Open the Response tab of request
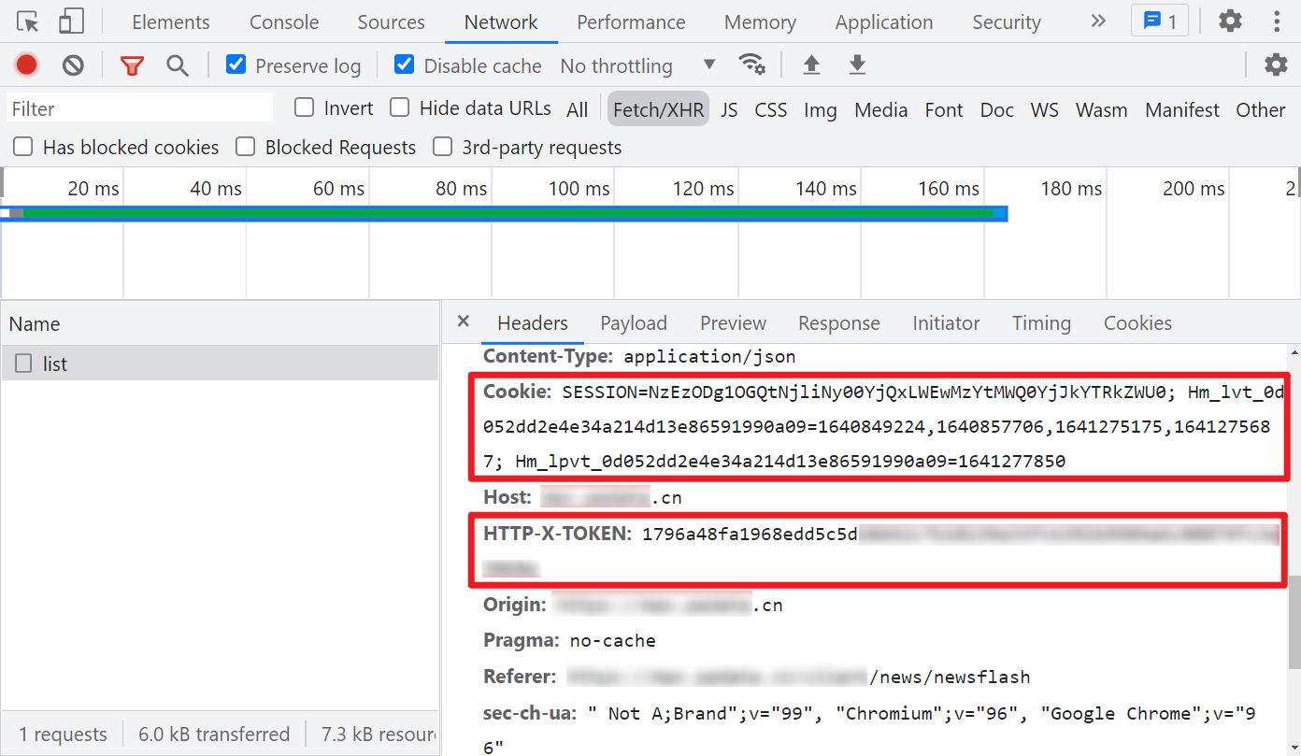Screen dimensions: 1301x756 pyautogui.click(x=838, y=323)
